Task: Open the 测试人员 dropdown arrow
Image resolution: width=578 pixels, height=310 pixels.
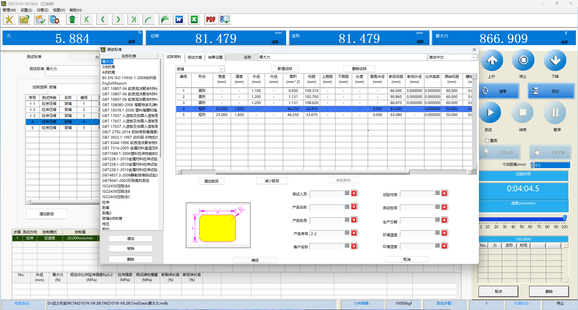Action: 347,193
